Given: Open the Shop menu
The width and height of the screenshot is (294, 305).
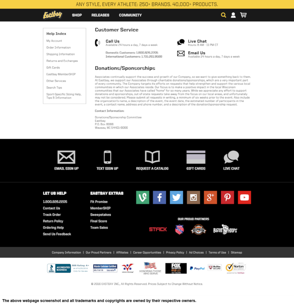Looking at the screenshot, I should pos(77,15).
